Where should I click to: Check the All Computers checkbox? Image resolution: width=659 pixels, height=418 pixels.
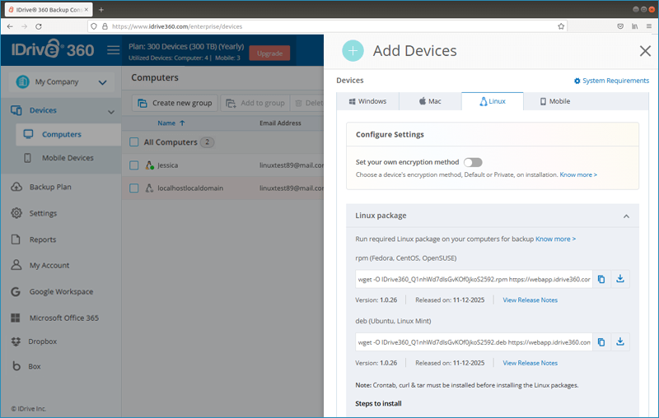click(x=134, y=142)
